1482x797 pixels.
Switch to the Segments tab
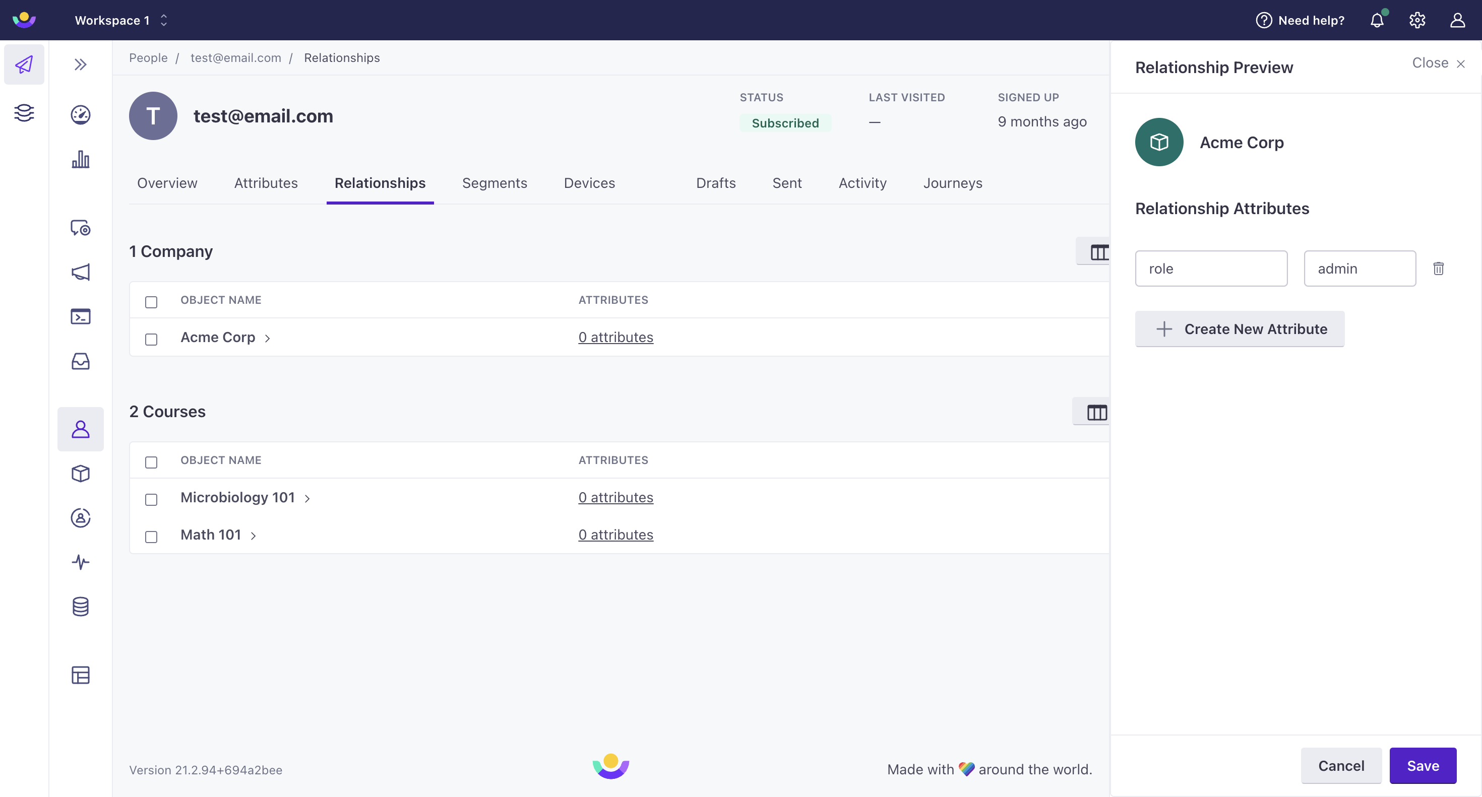tap(495, 183)
